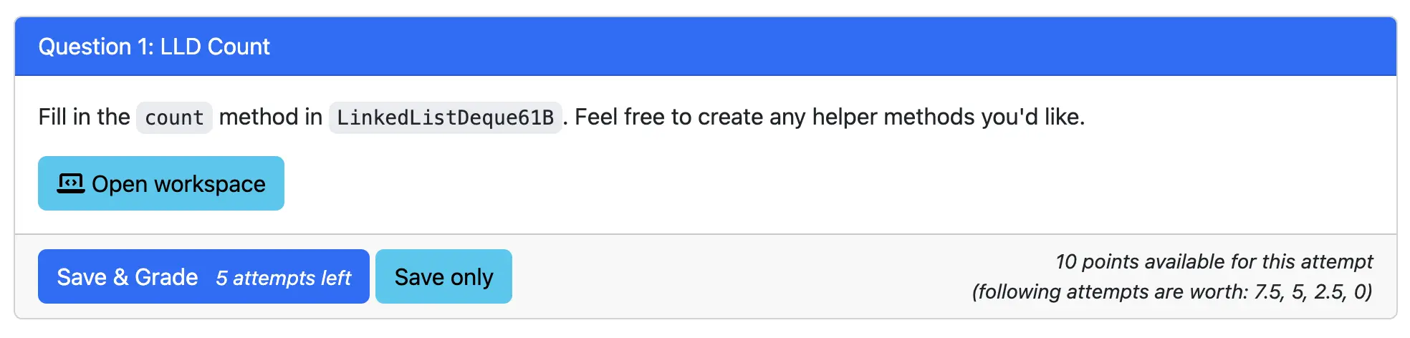Click the LinkedListDeque61B code snippet

pyautogui.click(x=445, y=117)
